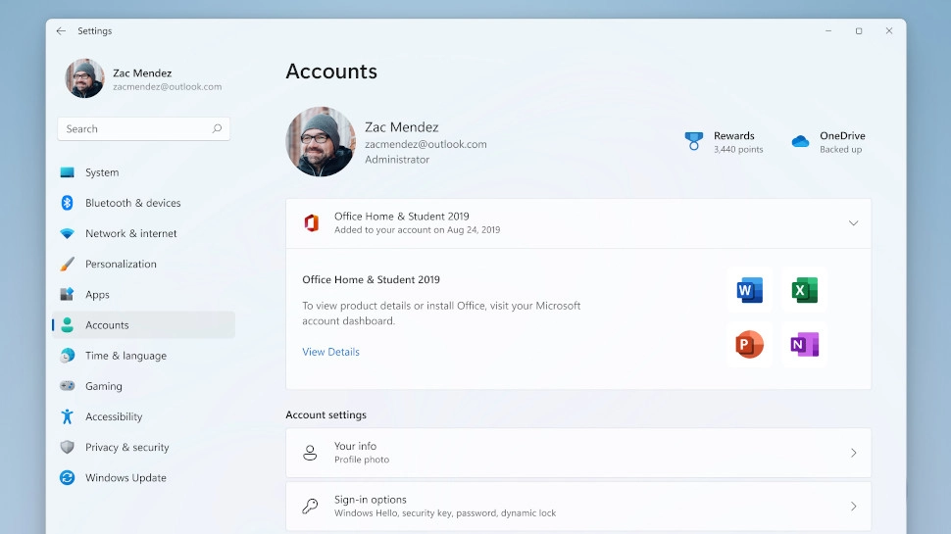This screenshot has width=951, height=534.
Task: Click the Your info person outline icon
Action: [x=310, y=453]
